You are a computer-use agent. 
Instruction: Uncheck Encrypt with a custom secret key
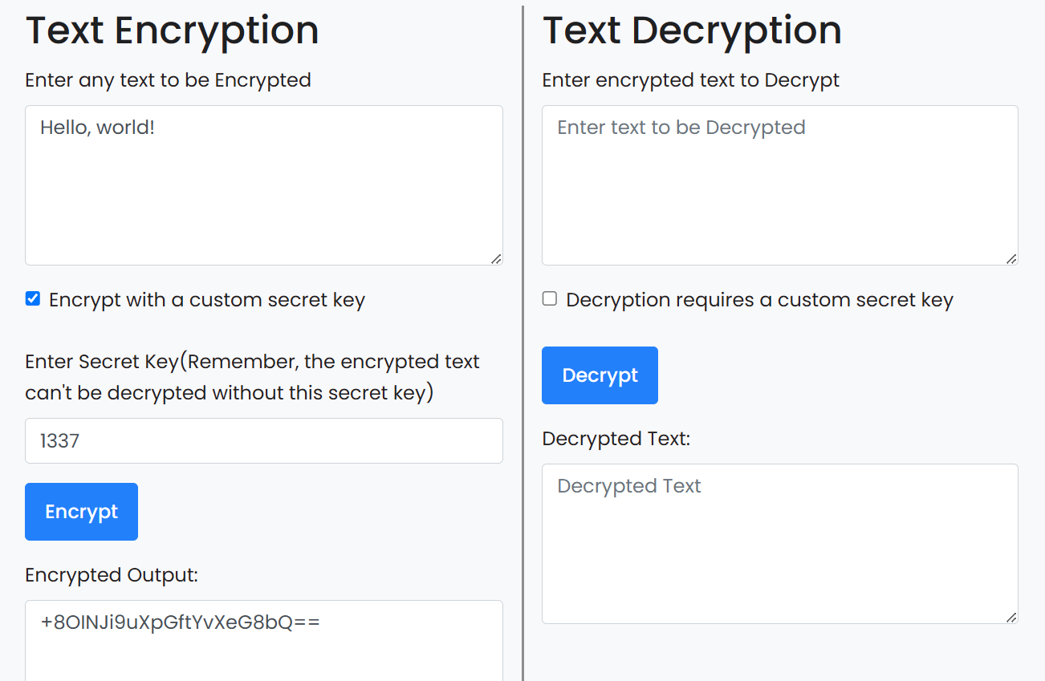point(33,299)
